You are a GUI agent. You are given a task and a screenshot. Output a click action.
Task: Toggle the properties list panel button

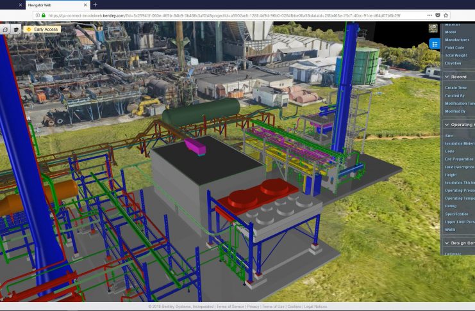[435, 44]
